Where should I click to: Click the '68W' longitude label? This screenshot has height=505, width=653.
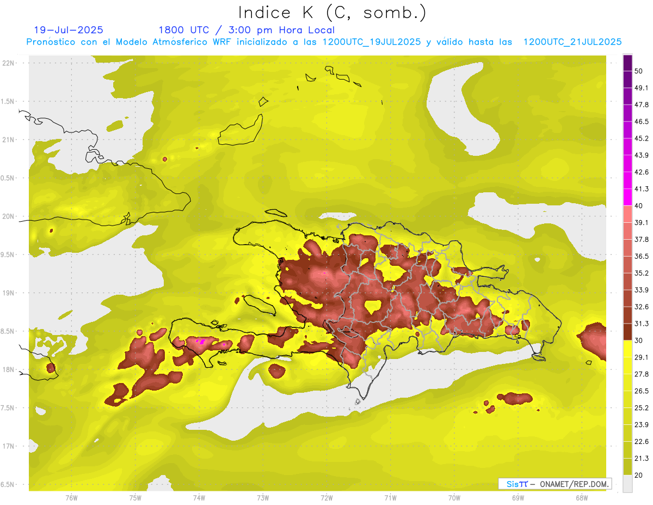(581, 498)
